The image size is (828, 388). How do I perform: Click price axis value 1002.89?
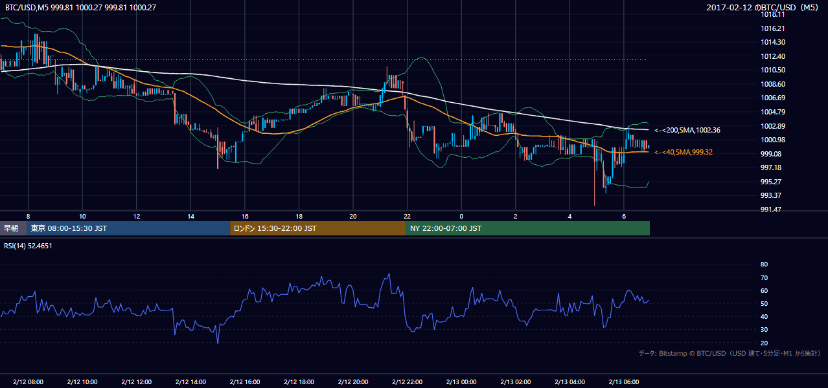tap(772, 125)
